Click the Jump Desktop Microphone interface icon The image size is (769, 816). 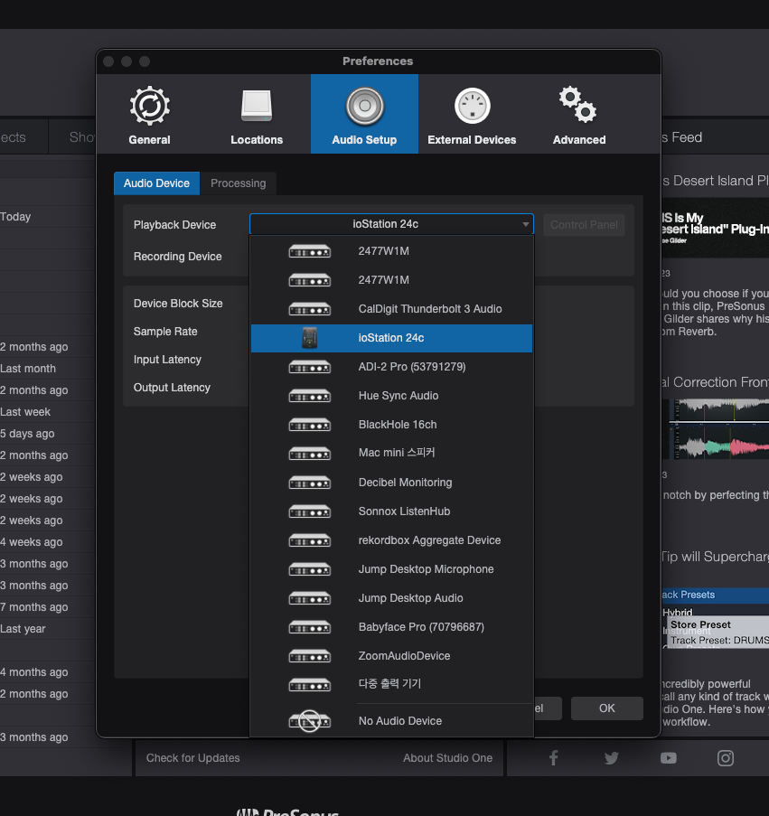pos(310,569)
